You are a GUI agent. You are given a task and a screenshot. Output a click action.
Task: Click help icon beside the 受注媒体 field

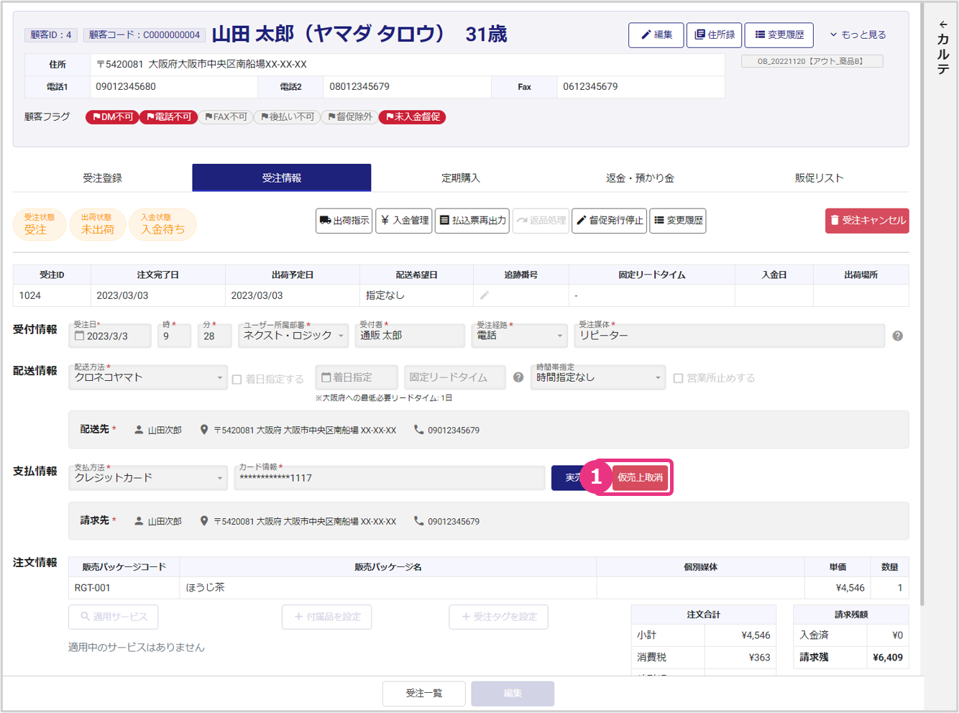coord(897,336)
